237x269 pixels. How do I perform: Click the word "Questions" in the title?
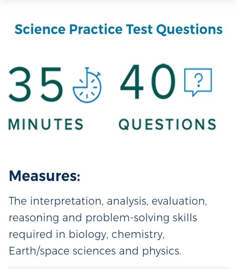[x=189, y=29]
